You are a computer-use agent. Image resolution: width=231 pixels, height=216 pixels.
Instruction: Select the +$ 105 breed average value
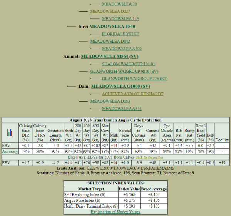154,200
